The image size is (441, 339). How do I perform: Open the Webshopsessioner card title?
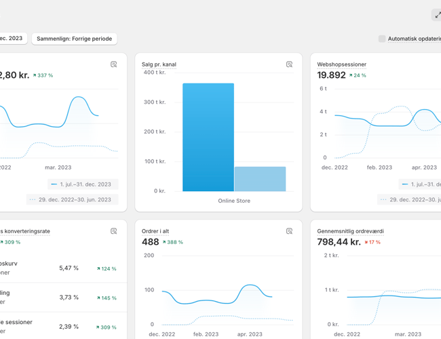(342, 64)
